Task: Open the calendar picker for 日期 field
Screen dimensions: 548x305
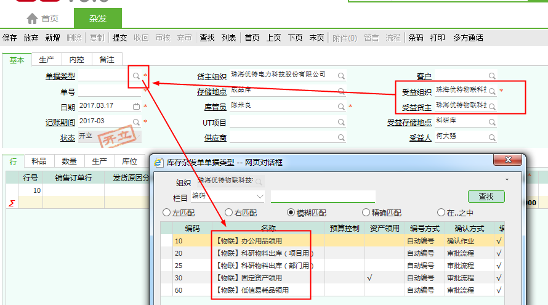Action: (x=136, y=106)
